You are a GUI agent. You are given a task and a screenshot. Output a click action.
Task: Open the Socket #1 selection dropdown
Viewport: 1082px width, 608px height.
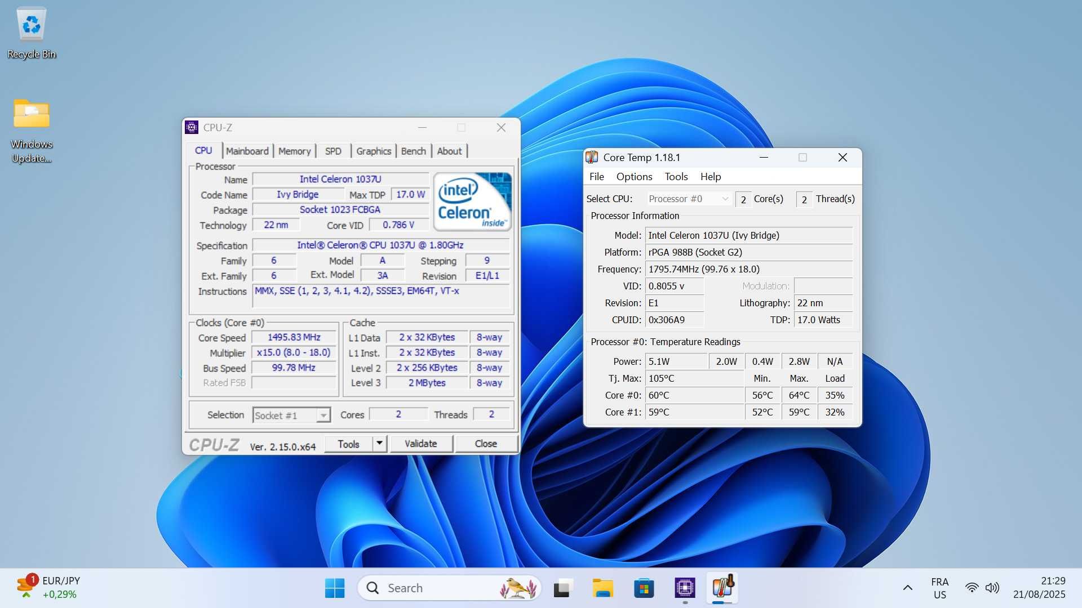(291, 415)
